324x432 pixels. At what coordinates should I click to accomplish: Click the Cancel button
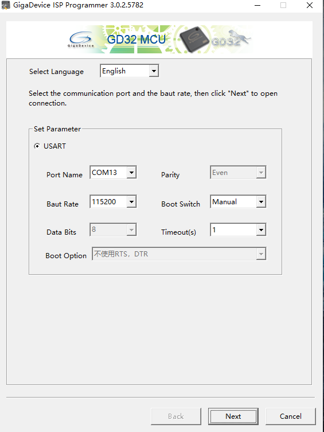pos(290,417)
